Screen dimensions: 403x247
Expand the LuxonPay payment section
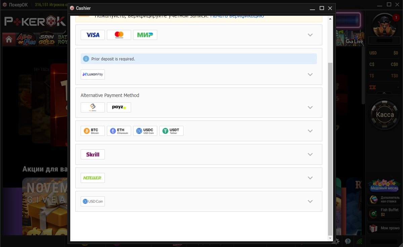(x=310, y=75)
